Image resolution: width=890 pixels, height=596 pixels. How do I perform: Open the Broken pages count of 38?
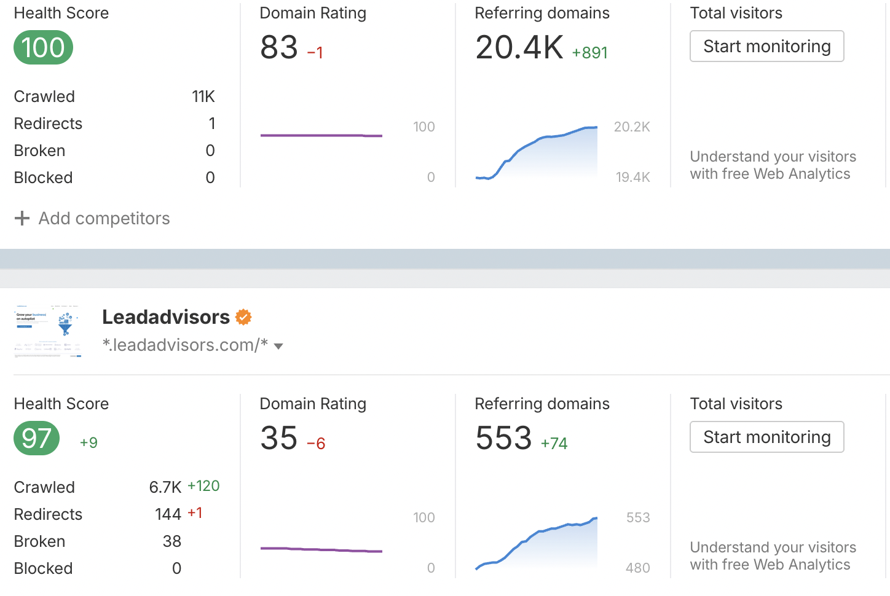pos(172,541)
